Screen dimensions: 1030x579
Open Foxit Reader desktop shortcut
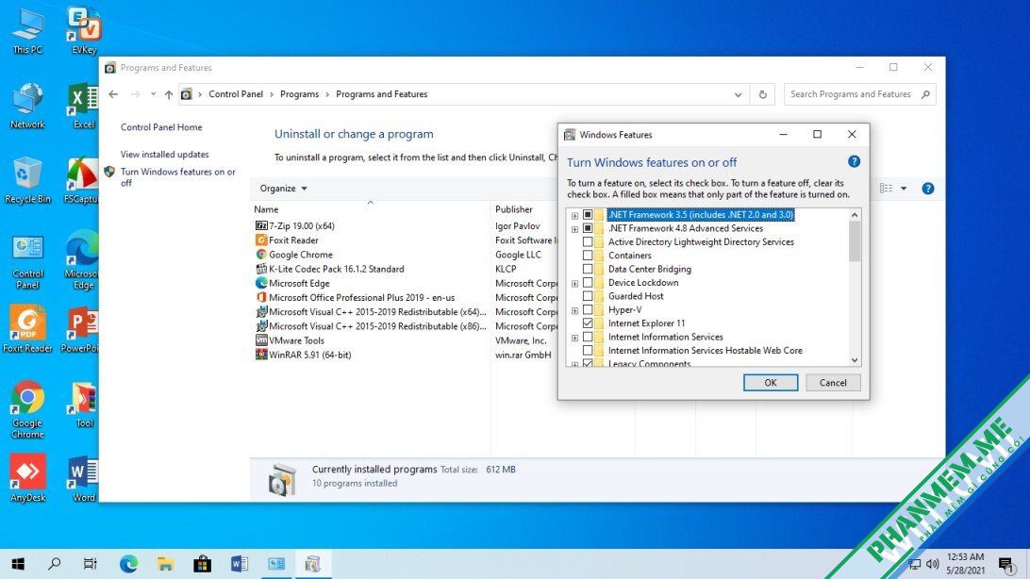tap(27, 330)
